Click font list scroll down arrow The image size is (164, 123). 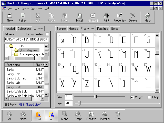pyautogui.click(x=46, y=95)
